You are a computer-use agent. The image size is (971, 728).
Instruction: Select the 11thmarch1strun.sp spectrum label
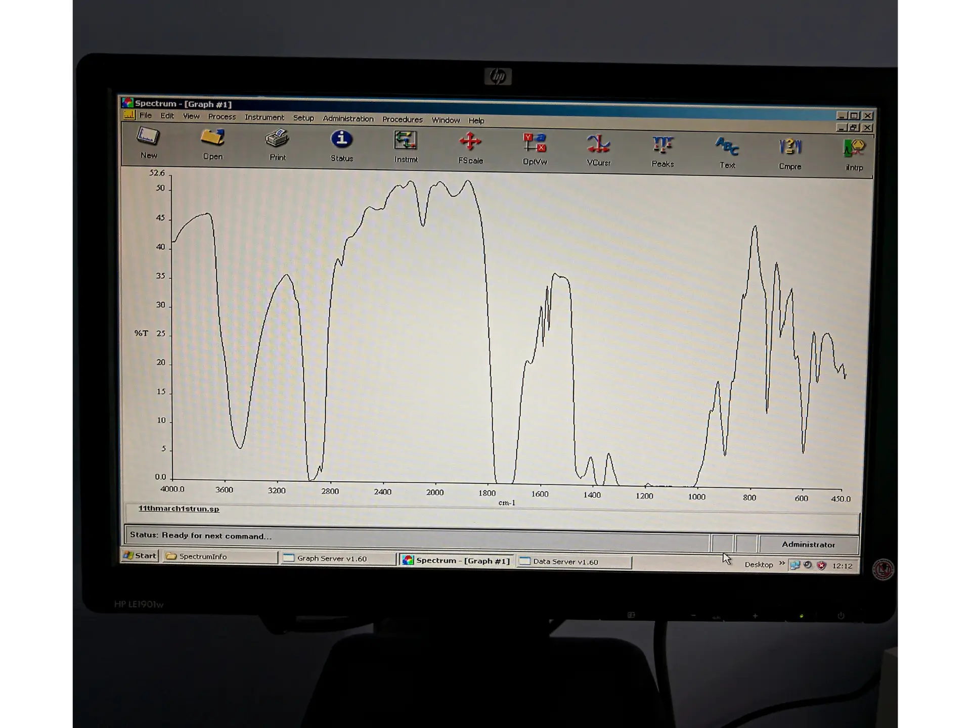[x=179, y=509]
